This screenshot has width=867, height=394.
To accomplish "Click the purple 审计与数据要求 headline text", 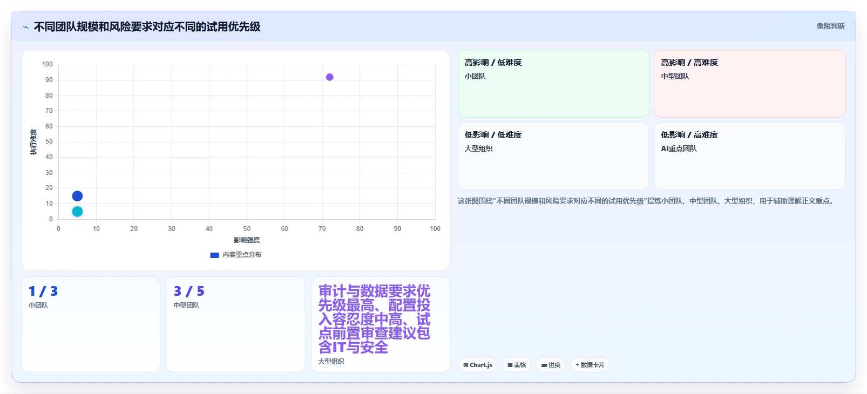I will pos(374,319).
